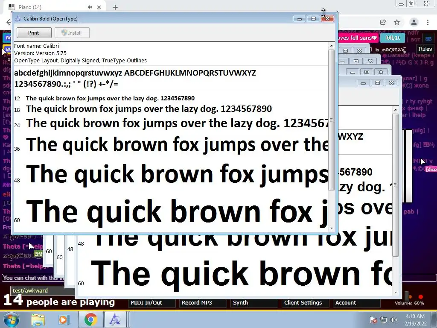Open Client Settings on the piano page
Viewport: 437px width, 328px height.
[x=306, y=303]
